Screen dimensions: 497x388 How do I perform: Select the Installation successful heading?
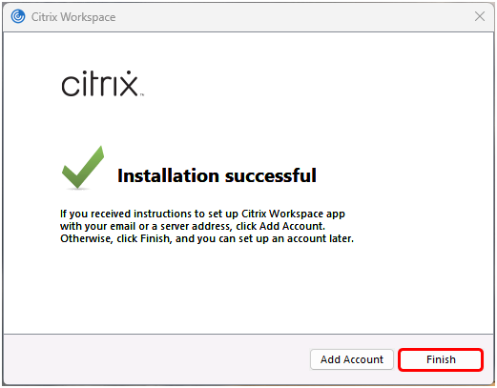pyautogui.click(x=217, y=175)
